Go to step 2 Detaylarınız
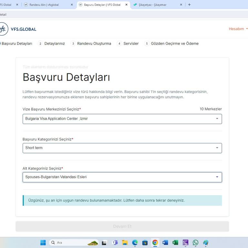 click(x=52, y=44)
